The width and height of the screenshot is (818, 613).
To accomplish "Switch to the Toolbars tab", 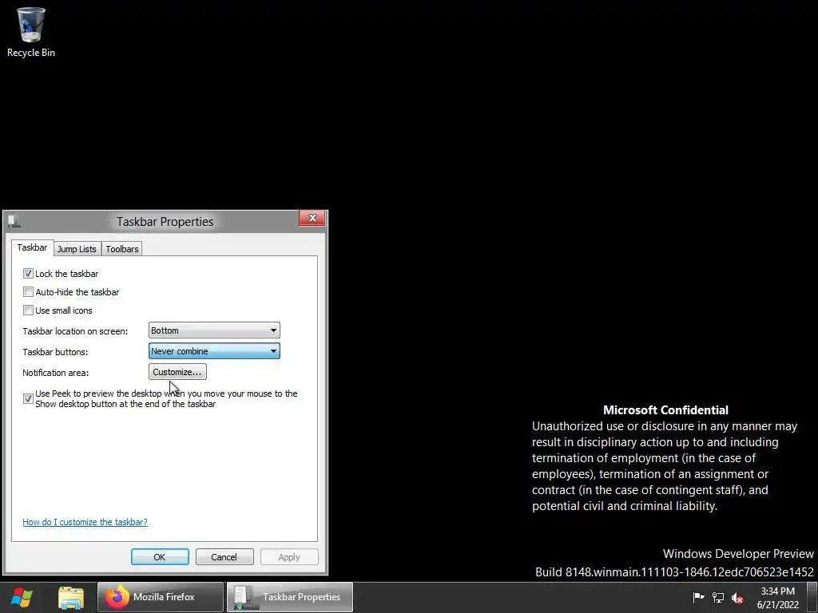I will [122, 249].
